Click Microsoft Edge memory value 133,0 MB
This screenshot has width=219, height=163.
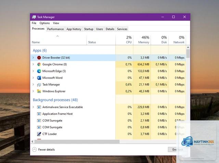tap(143, 71)
